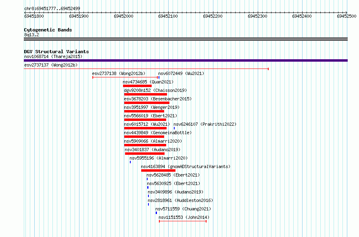Click the Cytogenetic Bands track title

48,30
